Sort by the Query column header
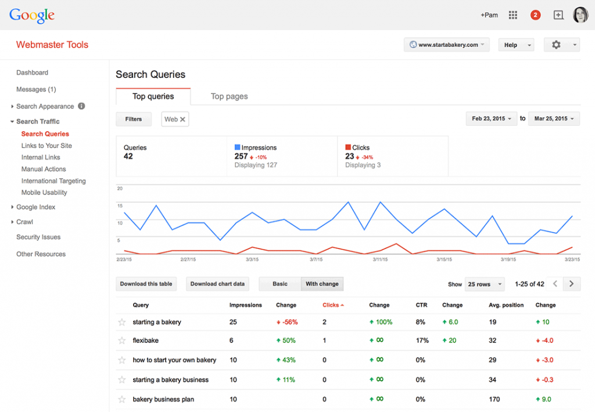The width and height of the screenshot is (595, 412). [x=141, y=305]
